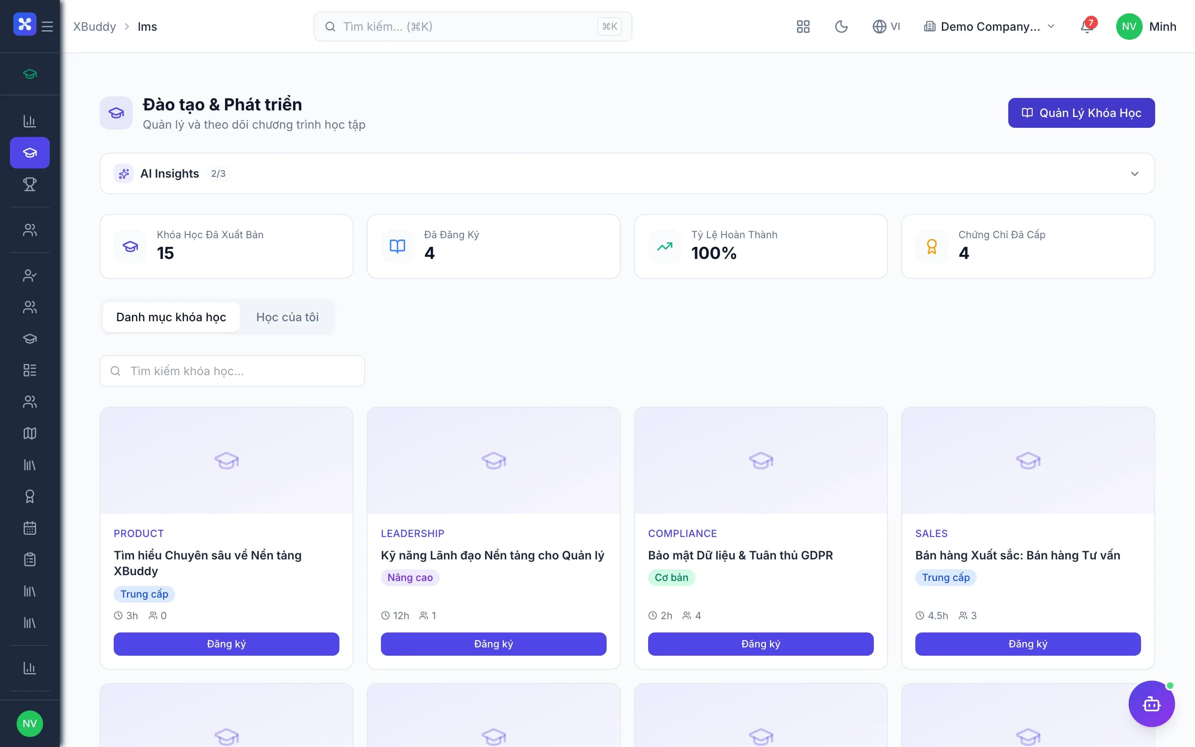Open the award ribbon sidebar icon
1195x747 pixels.
pos(29,496)
